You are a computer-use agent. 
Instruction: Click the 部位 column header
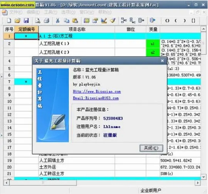point(130,29)
